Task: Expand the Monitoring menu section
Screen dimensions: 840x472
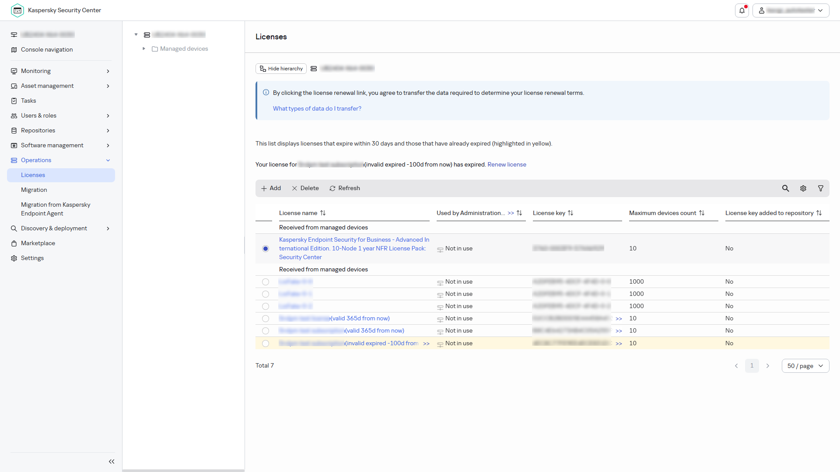Action: pos(61,71)
